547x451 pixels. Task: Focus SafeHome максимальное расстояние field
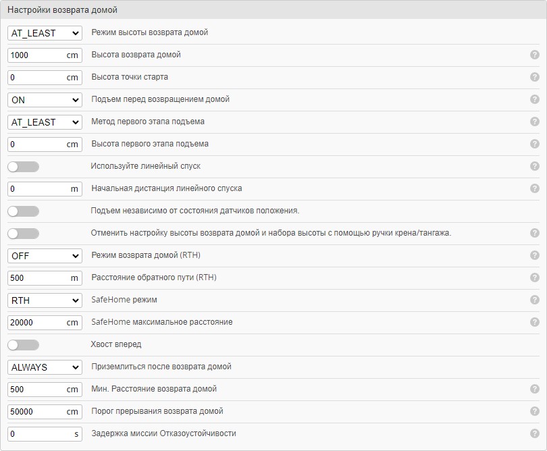pyautogui.click(x=36, y=322)
